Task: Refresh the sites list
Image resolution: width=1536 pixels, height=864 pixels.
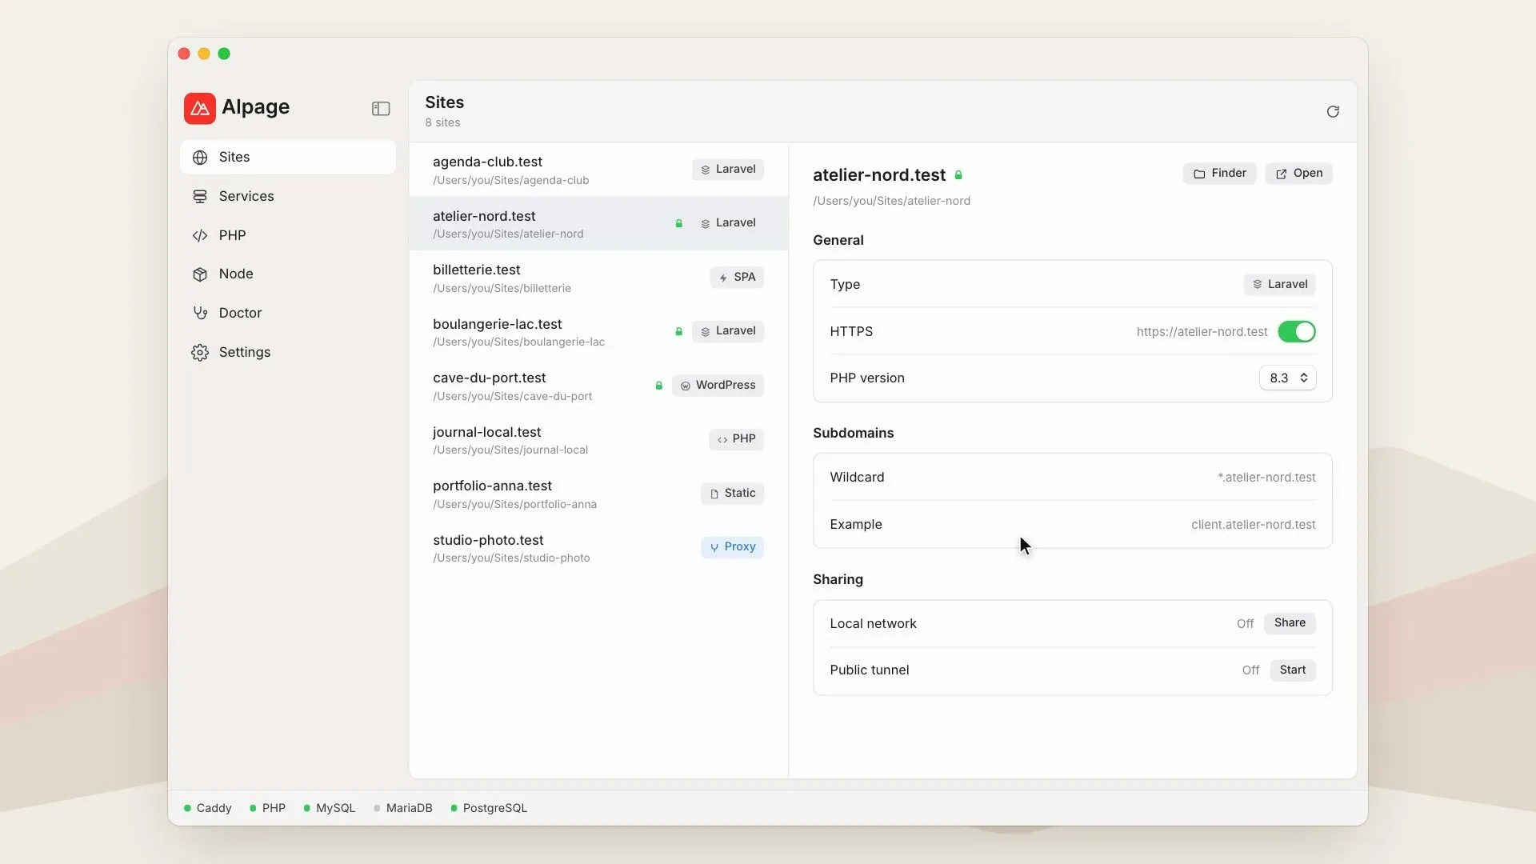Action: (1333, 112)
